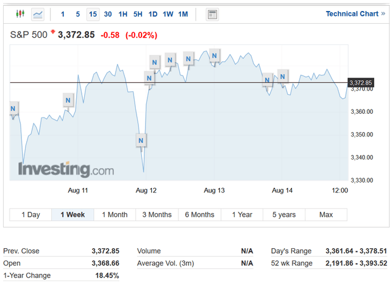The height and width of the screenshot is (283, 390).
Task: Click the Aug 12 date axis label
Action: (146, 190)
